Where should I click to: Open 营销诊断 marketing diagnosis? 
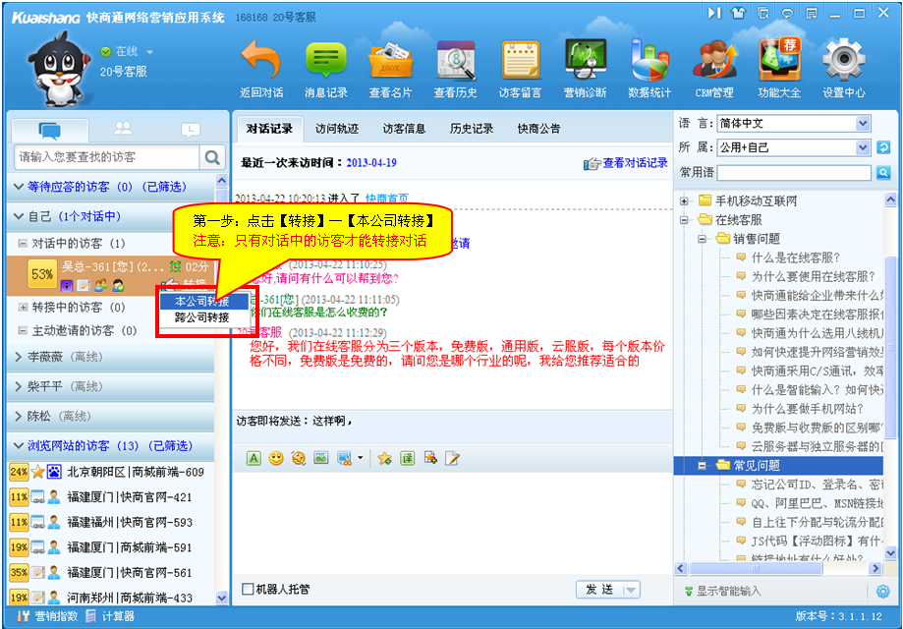585,65
